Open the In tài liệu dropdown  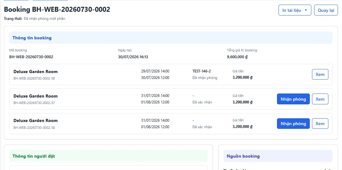295,10
